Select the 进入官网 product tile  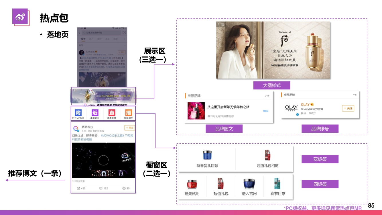click(x=249, y=187)
